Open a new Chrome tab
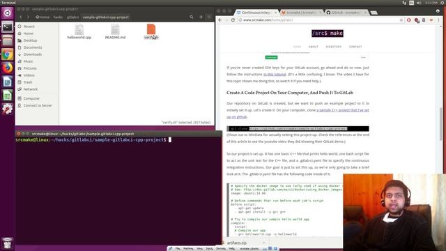 tap(374, 13)
